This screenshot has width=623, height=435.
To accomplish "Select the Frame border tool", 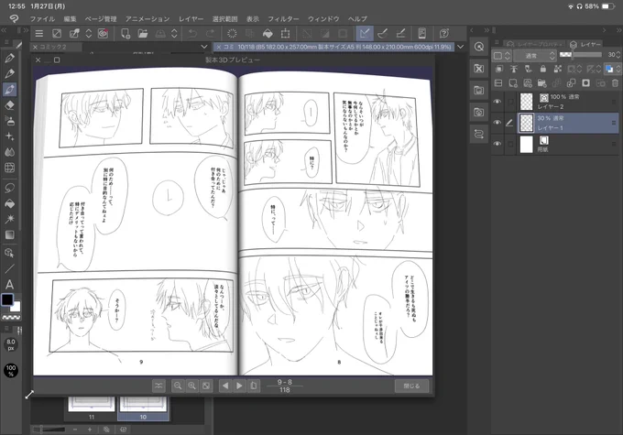I will [x=9, y=168].
